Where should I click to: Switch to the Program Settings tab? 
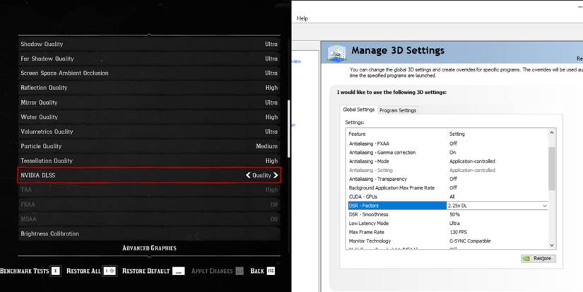(x=398, y=110)
